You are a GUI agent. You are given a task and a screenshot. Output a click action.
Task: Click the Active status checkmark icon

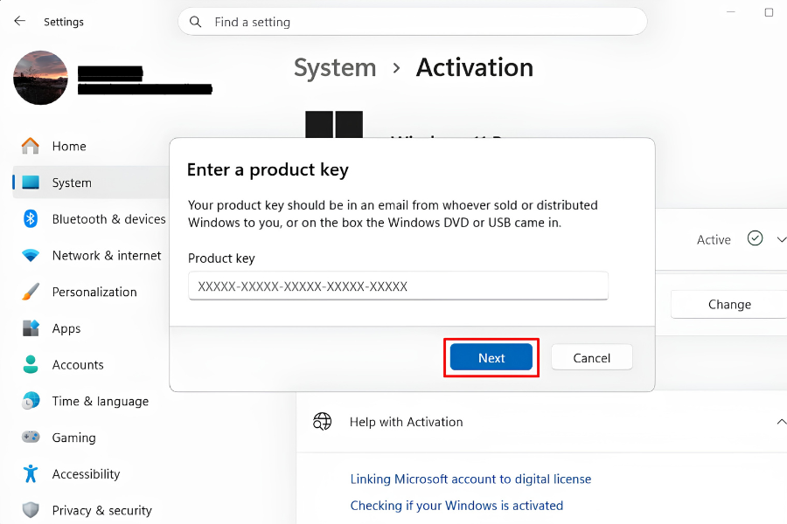[x=755, y=238]
